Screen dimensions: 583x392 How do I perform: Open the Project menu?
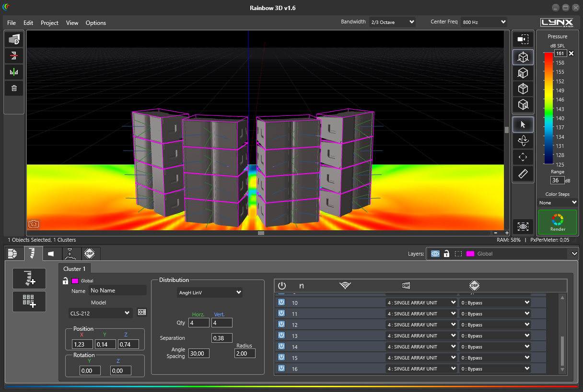49,23
